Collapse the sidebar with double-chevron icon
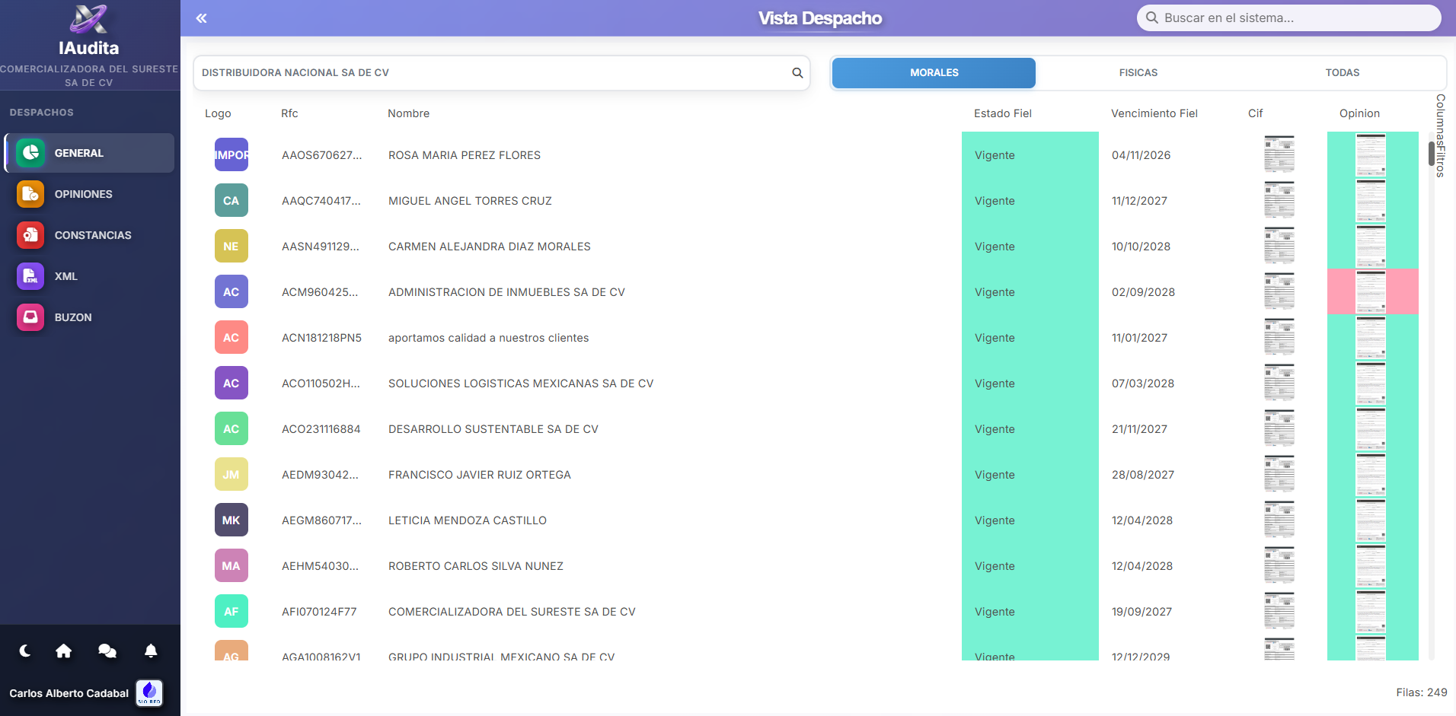 pos(201,18)
